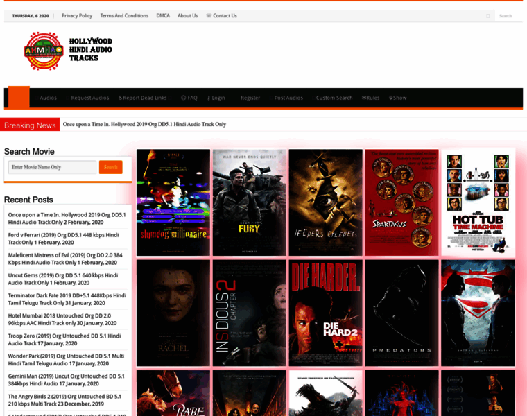Open Terminator Dark Fate 2019 post
This screenshot has width=527, height=416.
tap(67, 299)
